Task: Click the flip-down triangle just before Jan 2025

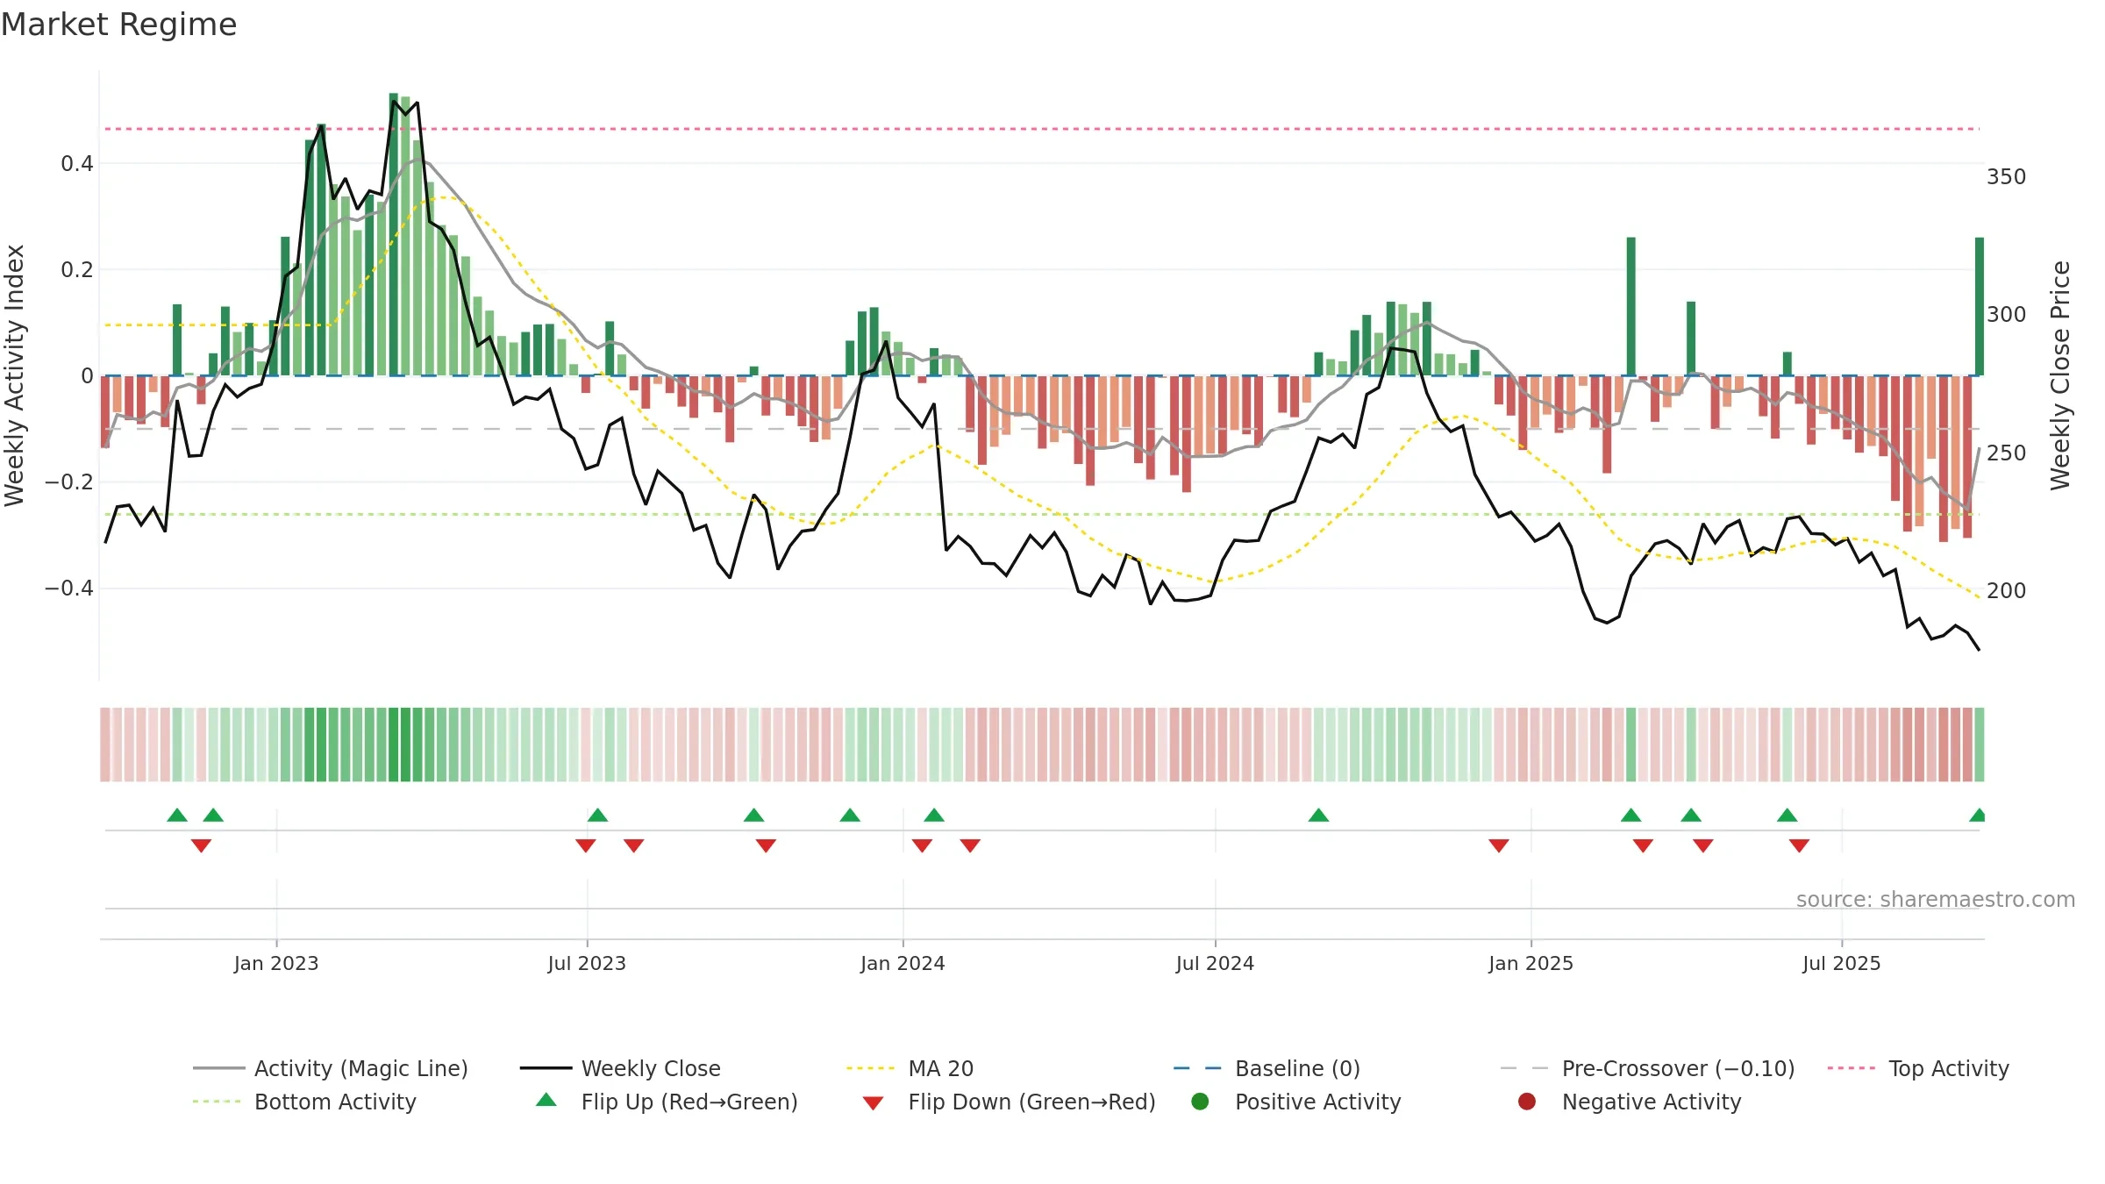Action: (x=1499, y=845)
